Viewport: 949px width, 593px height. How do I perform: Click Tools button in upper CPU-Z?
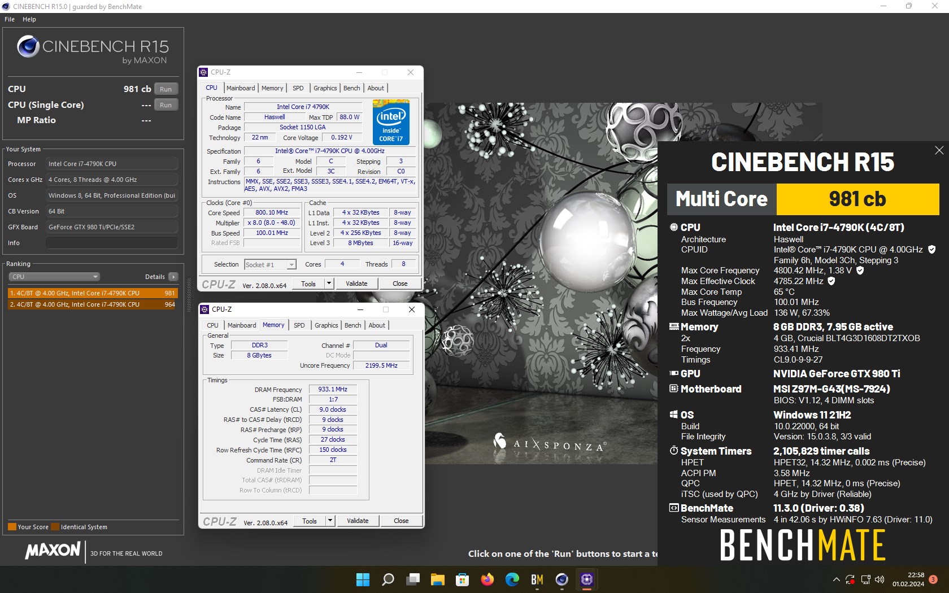click(308, 284)
